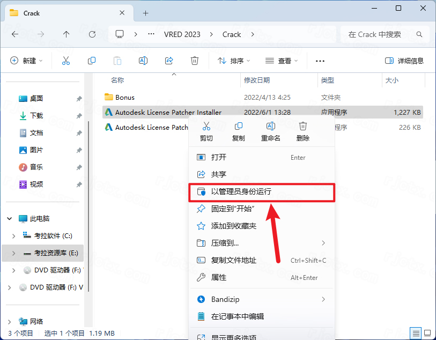Open the Bonus folder
The image size is (436, 340).
(125, 98)
